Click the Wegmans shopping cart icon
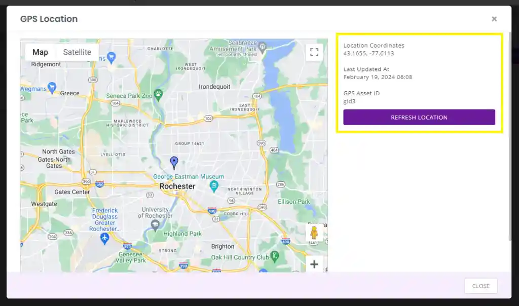519x306 pixels. coord(52,88)
